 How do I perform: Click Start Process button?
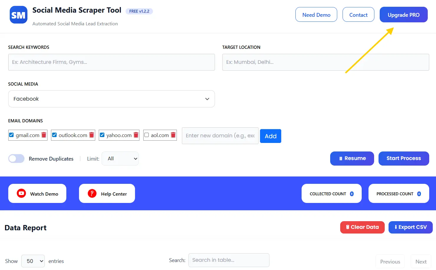(404, 159)
